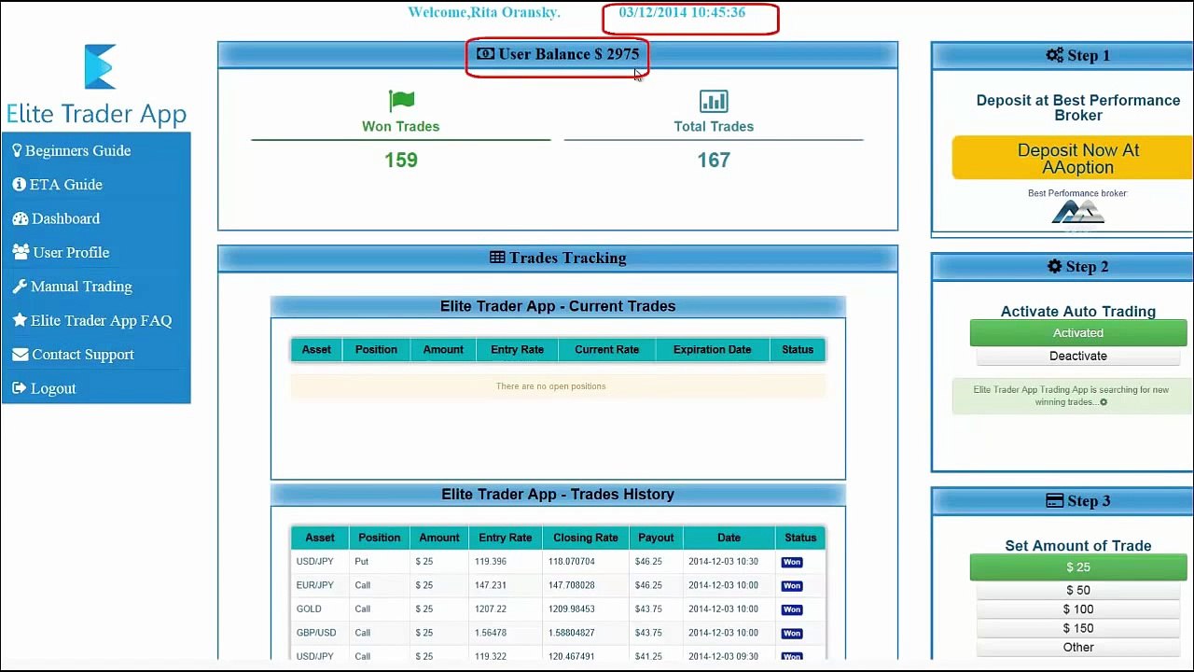Click the Welcome, Rita Oransky greeting
The image size is (1194, 672).
pos(484,12)
